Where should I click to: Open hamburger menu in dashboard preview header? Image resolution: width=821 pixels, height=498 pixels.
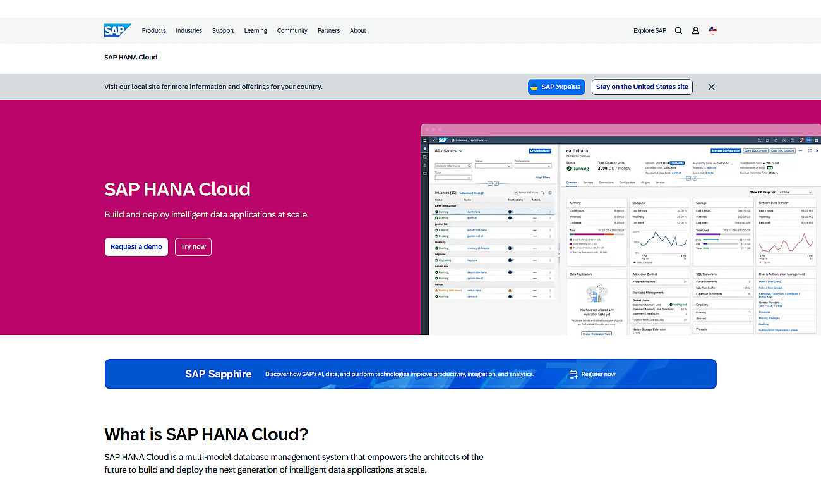coord(425,140)
